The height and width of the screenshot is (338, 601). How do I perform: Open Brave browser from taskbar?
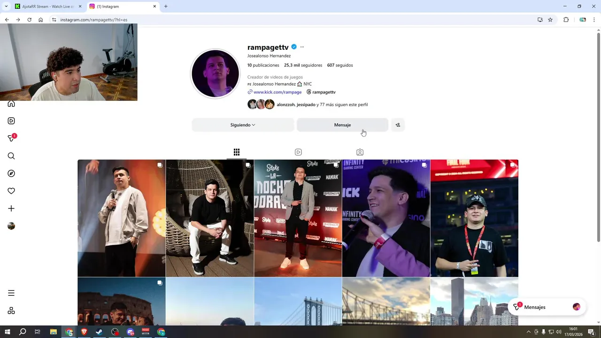click(84, 332)
